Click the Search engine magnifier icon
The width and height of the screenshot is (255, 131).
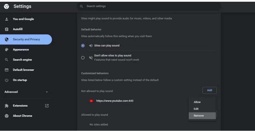coord(7,60)
